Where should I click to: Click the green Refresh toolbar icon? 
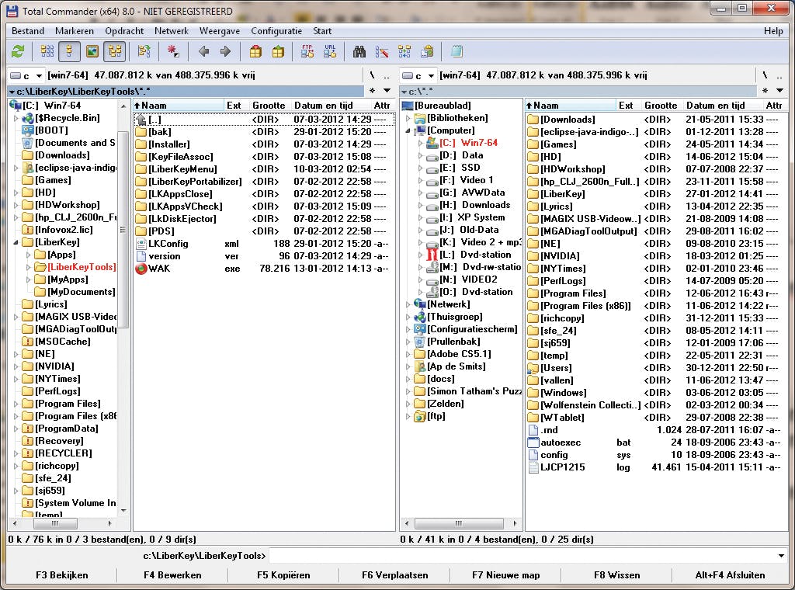(x=19, y=51)
